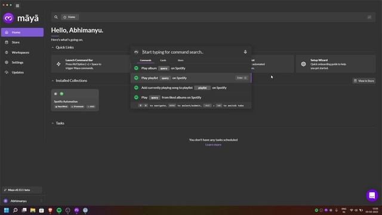The image size is (382, 215).
Task: Open the clock and date in taskbar
Action: coord(372,210)
